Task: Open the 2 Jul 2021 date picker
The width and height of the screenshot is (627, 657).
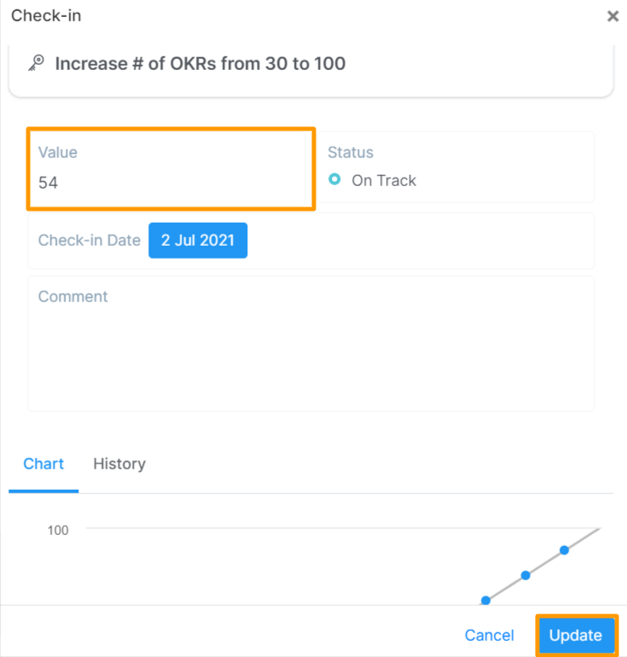Action: point(198,241)
